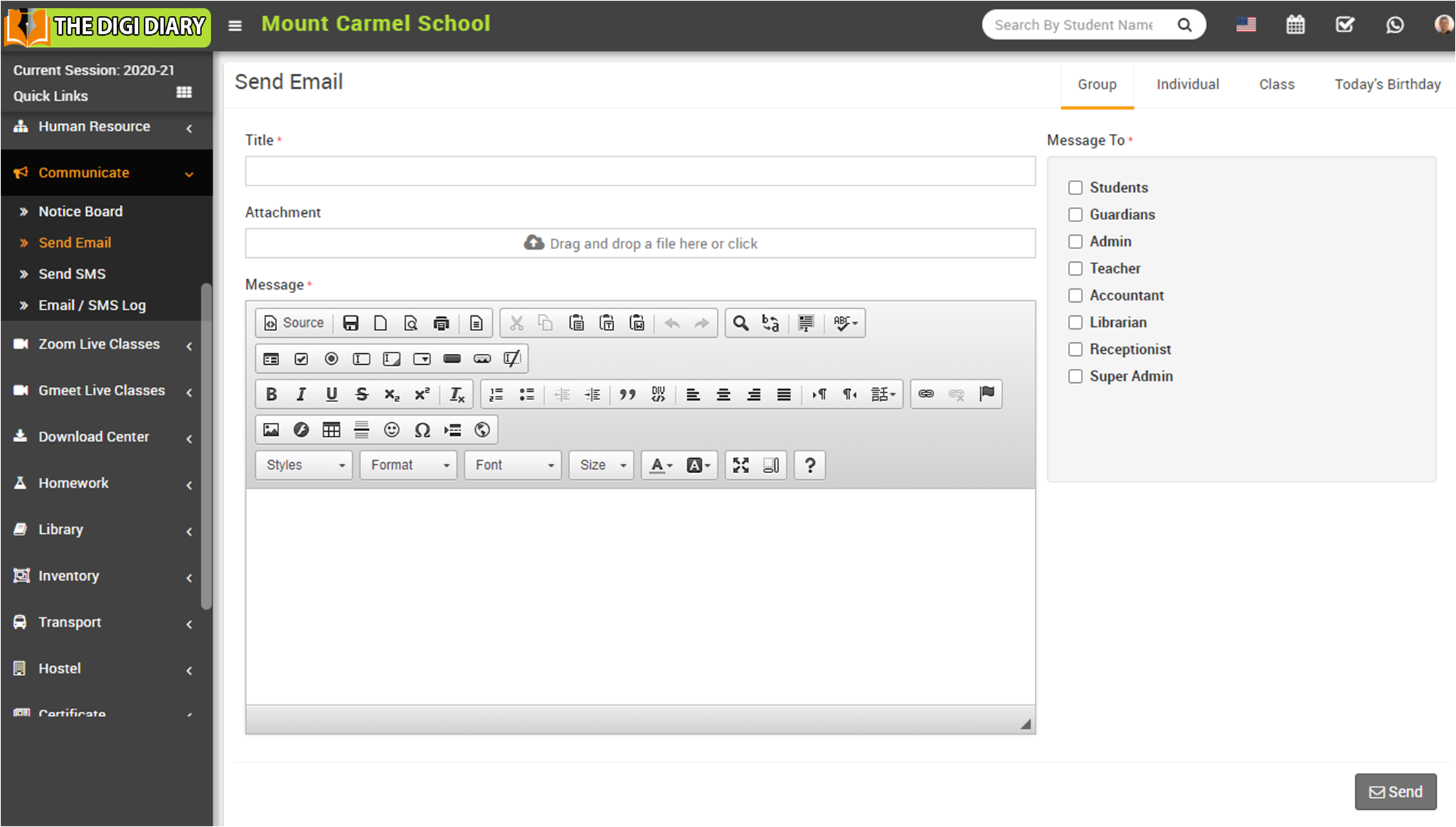Open the Today's Birthday tab
The height and width of the screenshot is (827, 1456).
1387,84
